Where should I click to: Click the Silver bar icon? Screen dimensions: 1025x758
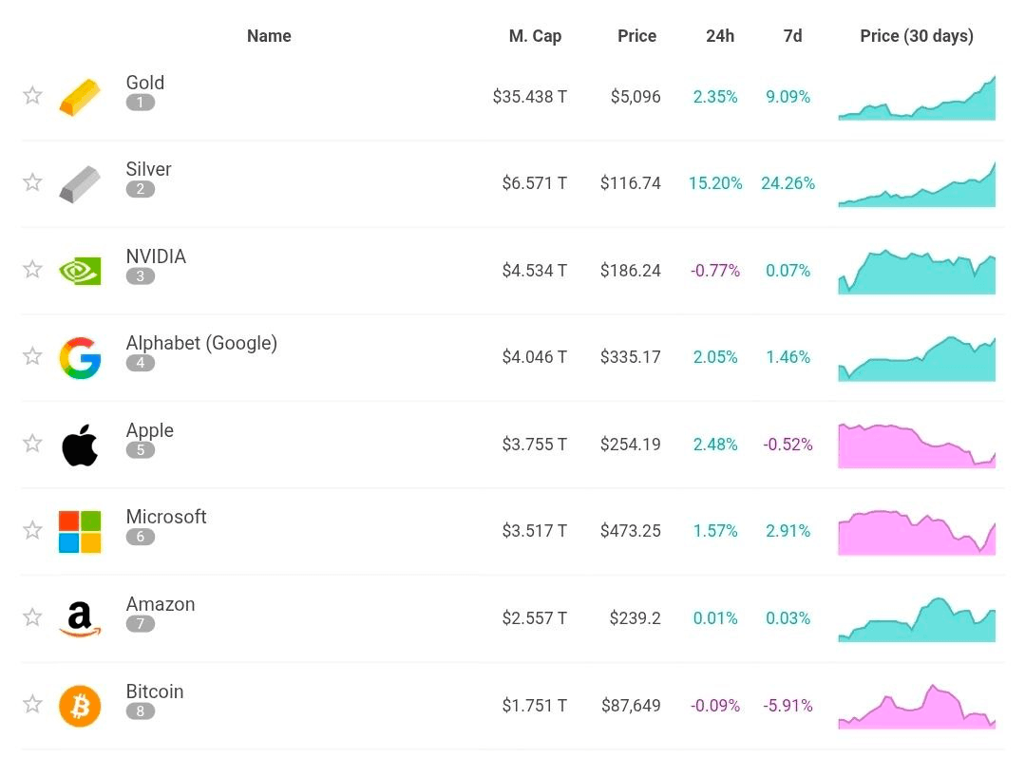coord(80,183)
